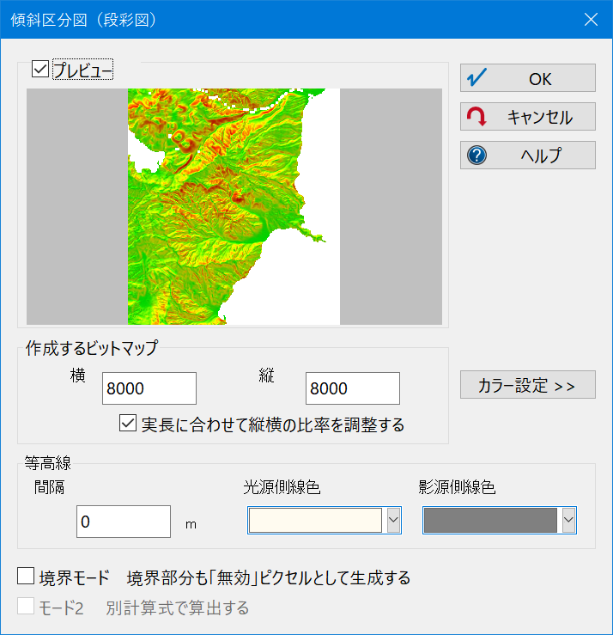The width and height of the screenshot is (613, 635).
Task: Close the 傾斜区分図 dialog
Action: coord(591,19)
